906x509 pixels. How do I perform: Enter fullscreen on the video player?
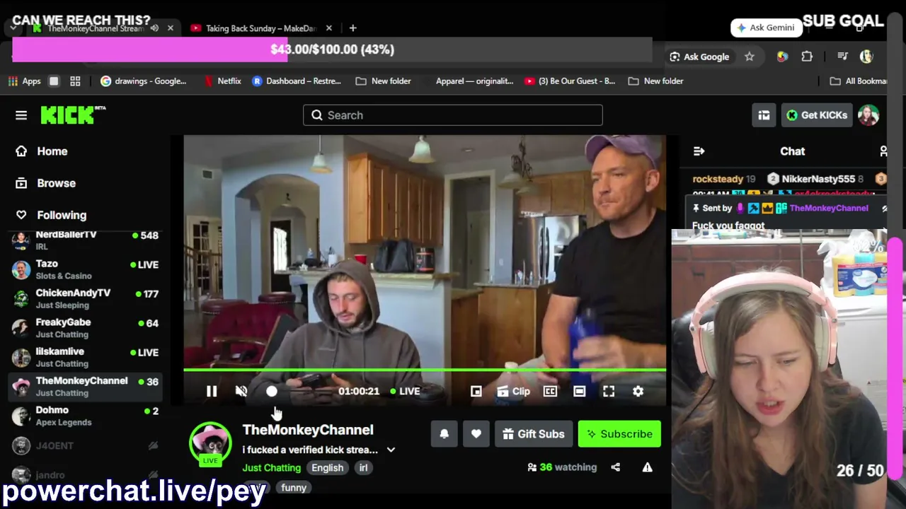(x=609, y=391)
